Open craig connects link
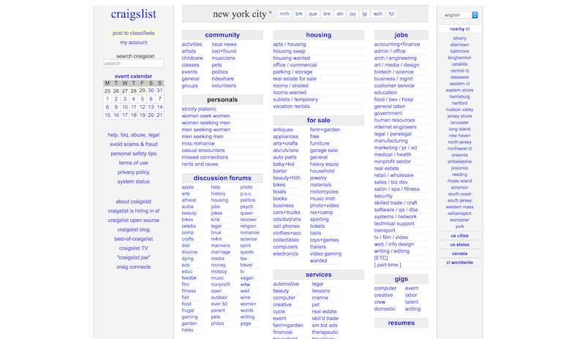 tap(134, 267)
